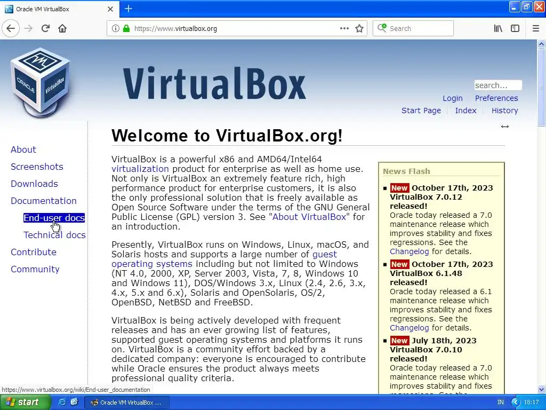The height and width of the screenshot is (410, 546).
Task: Reload the page with the refresh icon
Action: point(46,28)
